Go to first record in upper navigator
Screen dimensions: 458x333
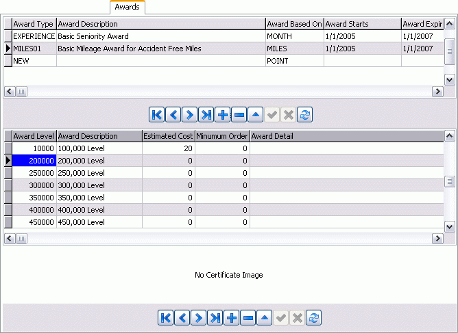(x=157, y=115)
